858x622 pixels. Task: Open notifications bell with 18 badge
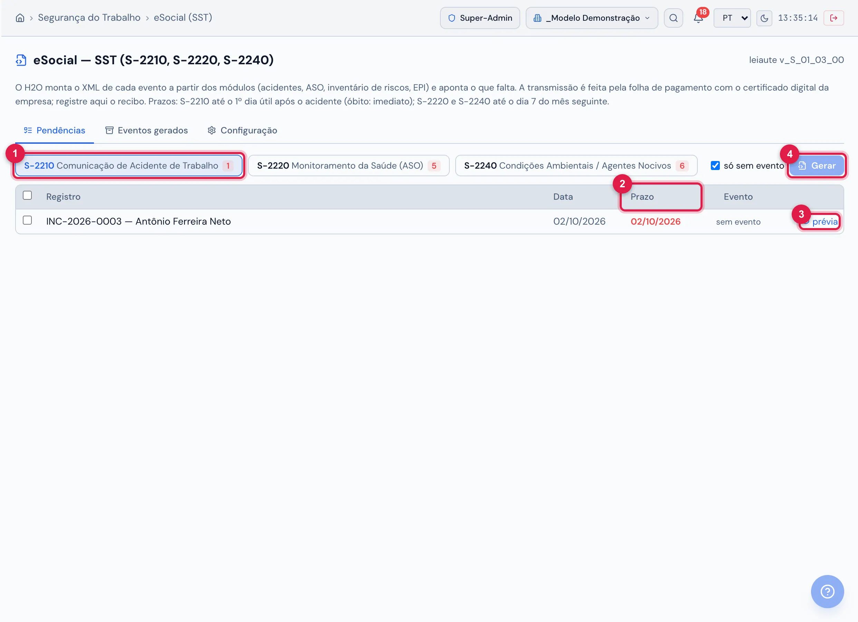[698, 18]
